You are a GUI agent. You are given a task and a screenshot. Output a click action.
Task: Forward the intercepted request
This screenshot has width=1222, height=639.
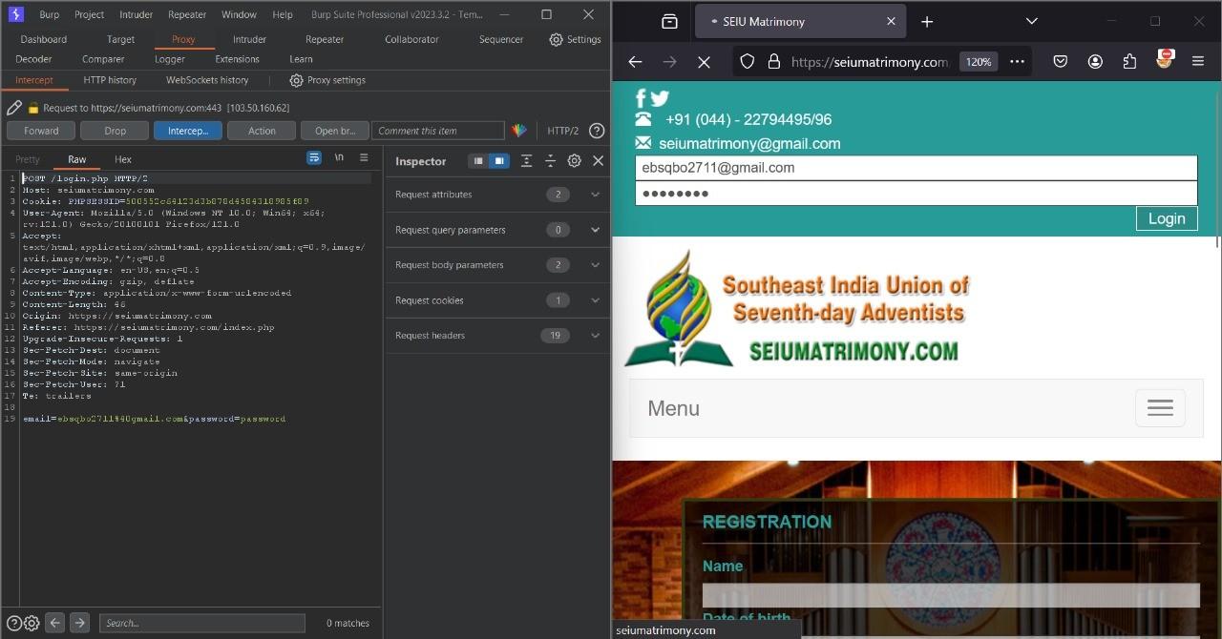tap(41, 131)
